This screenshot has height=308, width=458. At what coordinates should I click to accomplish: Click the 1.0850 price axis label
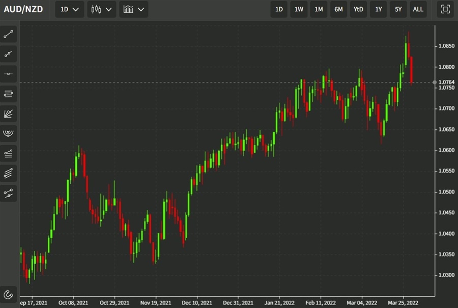446,46
